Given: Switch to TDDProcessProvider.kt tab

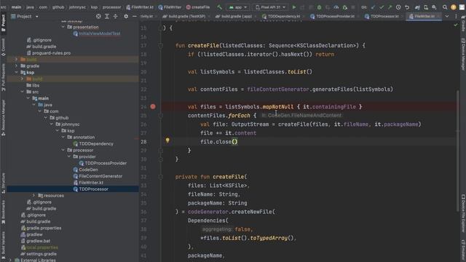Looking at the screenshot, I should pyautogui.click(x=333, y=16).
